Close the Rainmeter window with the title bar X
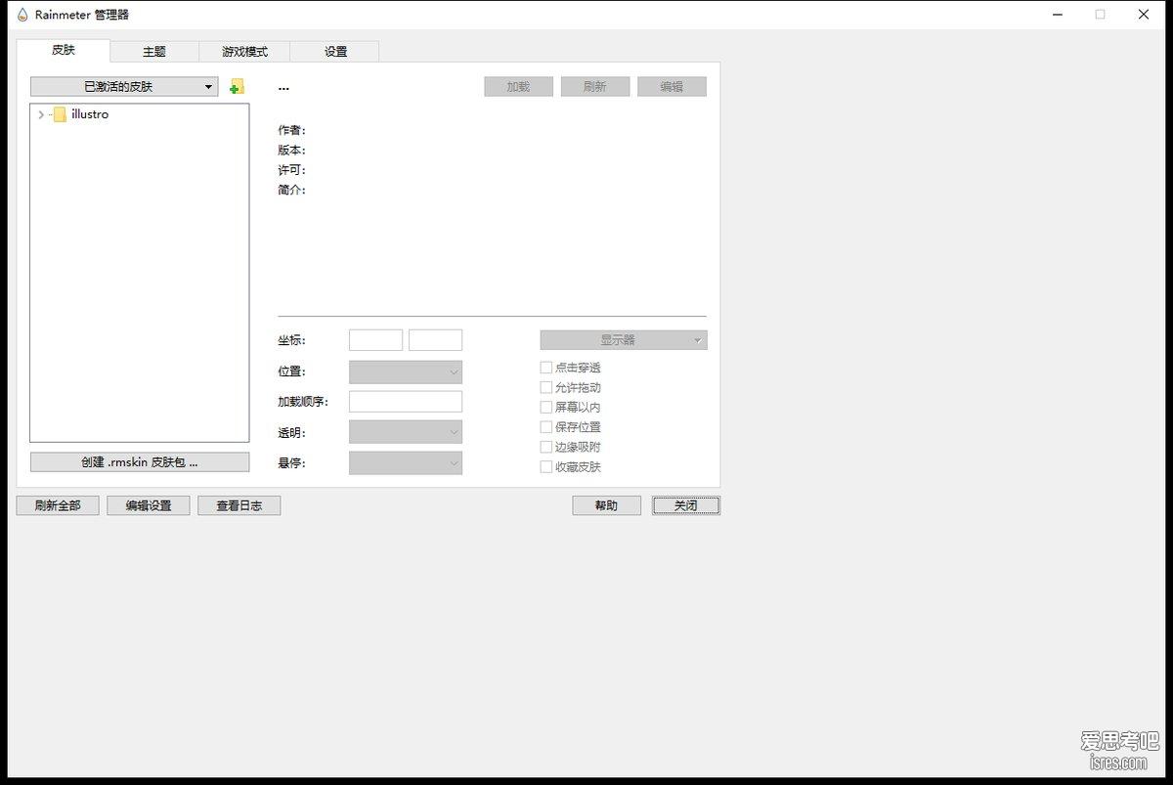The width and height of the screenshot is (1173, 785). point(1144,15)
